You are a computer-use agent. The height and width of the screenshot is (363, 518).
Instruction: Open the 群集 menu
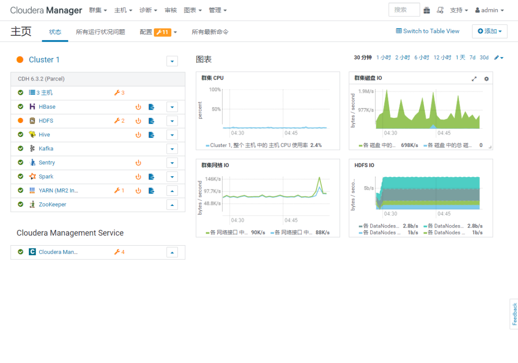[98, 10]
